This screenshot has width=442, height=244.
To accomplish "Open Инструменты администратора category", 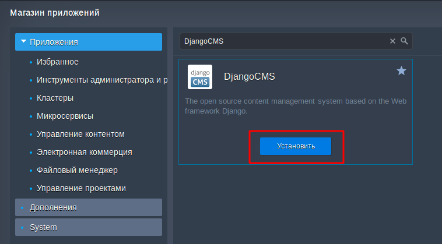I will coord(102,80).
